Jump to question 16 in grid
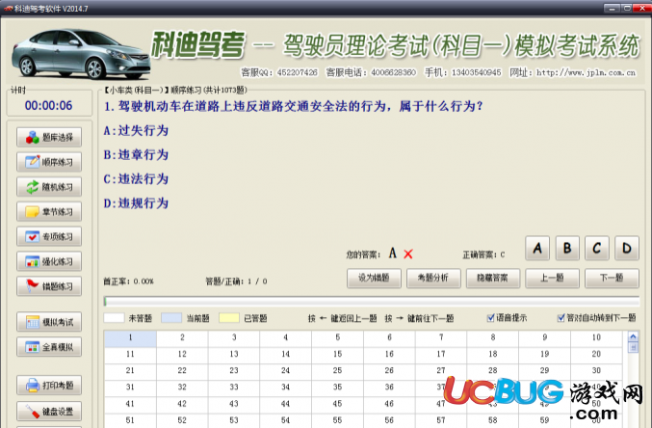Image resolution: width=652 pixels, height=428 pixels. tap(389, 355)
